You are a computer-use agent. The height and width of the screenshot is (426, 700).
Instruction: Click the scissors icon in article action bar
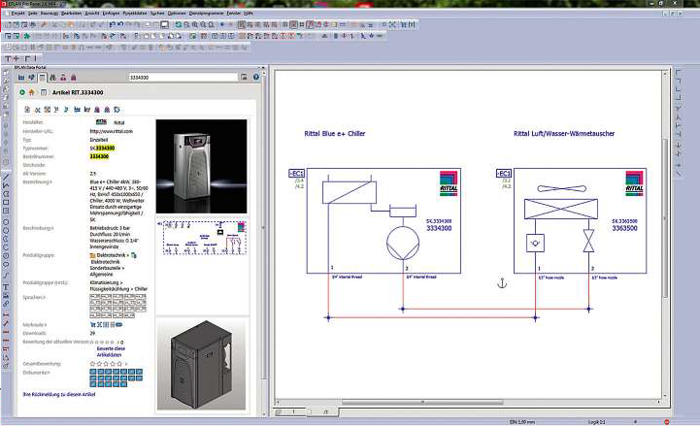38,110
